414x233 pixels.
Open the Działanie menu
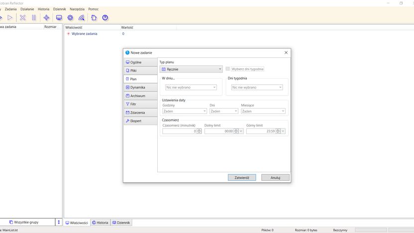[27, 9]
